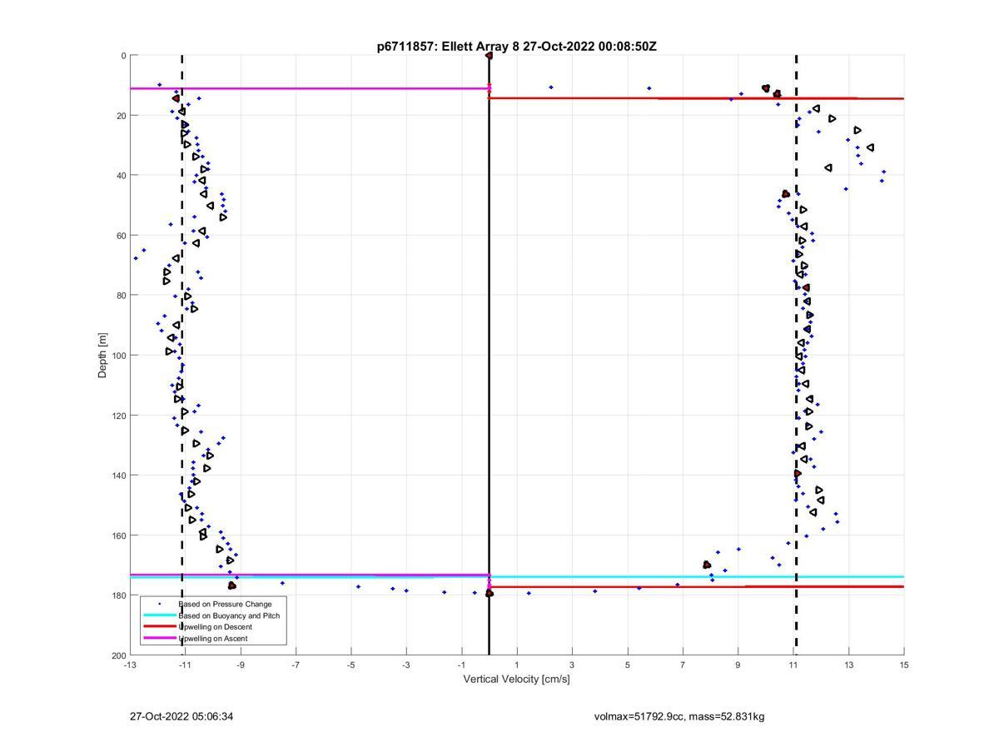Click the timestamp '27-Oct-2022 05:06:34'
999x737 pixels.
coord(181,716)
